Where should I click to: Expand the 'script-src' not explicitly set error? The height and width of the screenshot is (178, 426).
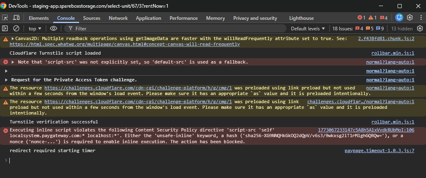coord(13,62)
